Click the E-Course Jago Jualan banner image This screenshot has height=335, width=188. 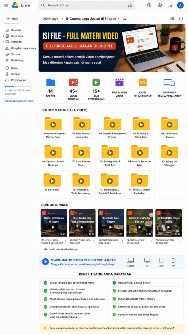[x=112, y=48]
